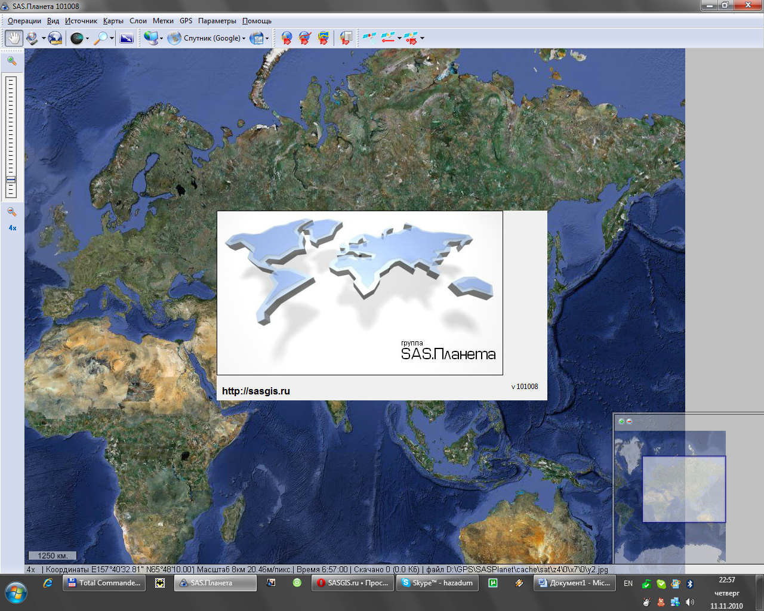The image size is (764, 611).
Task: Click the zoom level slider handle
Action: pyautogui.click(x=11, y=180)
